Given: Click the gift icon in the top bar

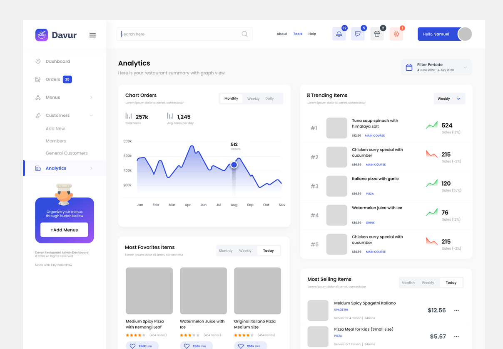Looking at the screenshot, I should [x=377, y=34].
